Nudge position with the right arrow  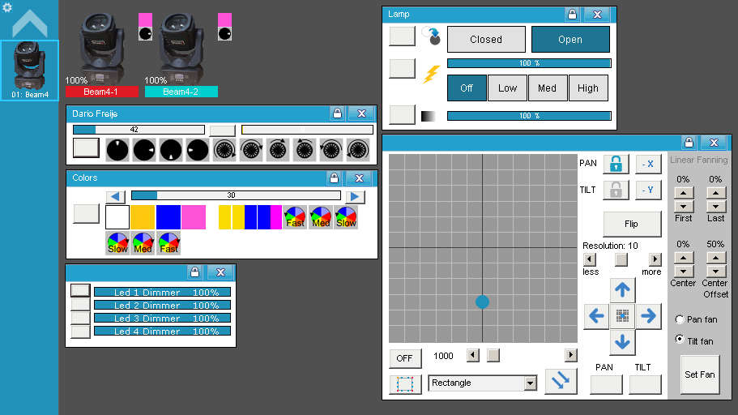[648, 316]
